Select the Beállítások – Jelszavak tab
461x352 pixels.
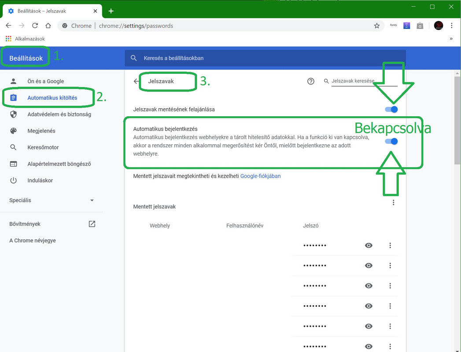pos(52,11)
